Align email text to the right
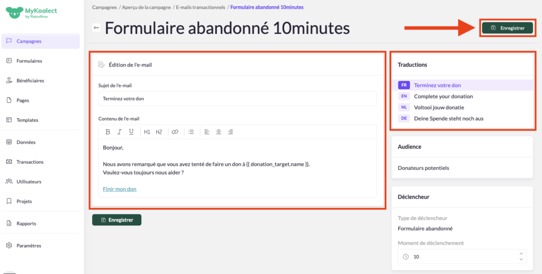 pos(230,132)
